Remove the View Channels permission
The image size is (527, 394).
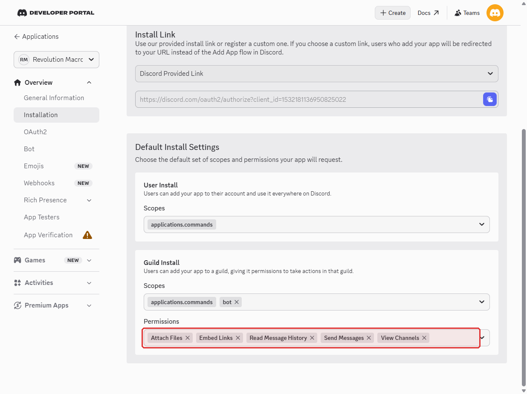(424, 338)
